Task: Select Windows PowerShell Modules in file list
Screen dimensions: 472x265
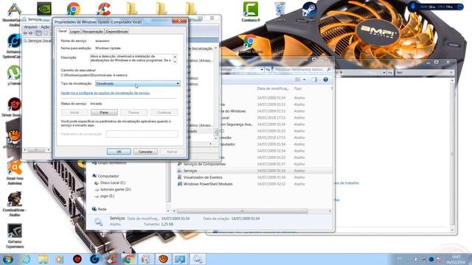Action: click(208, 184)
